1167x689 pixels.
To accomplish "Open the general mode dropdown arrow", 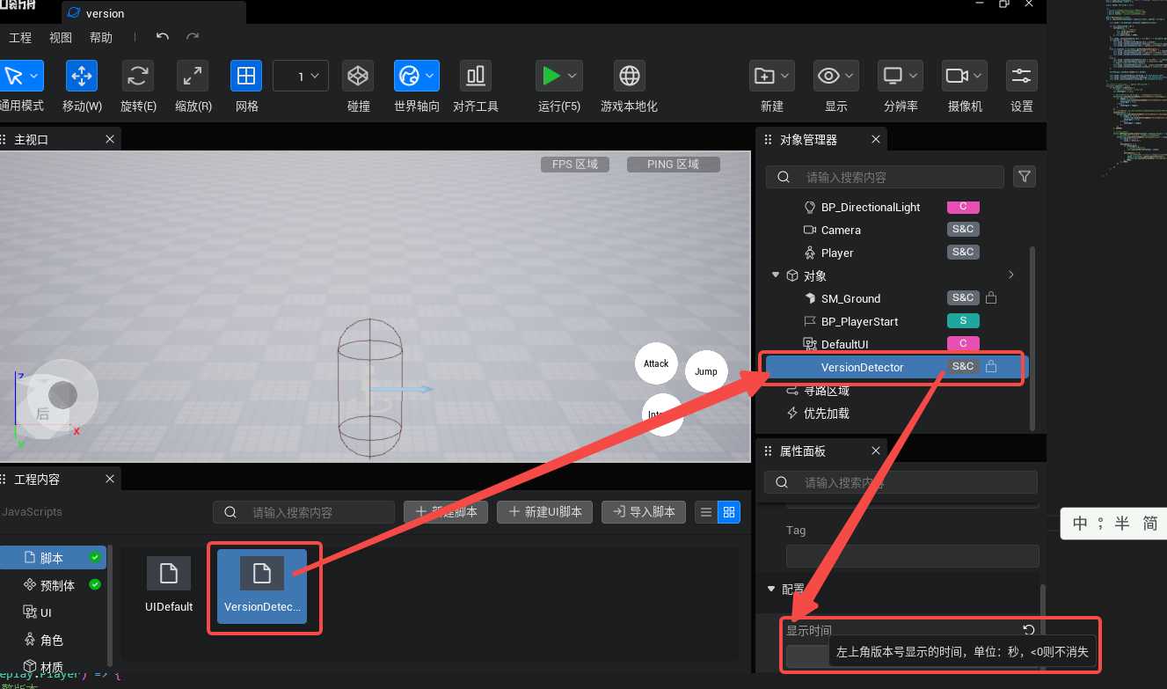I will coord(34,77).
